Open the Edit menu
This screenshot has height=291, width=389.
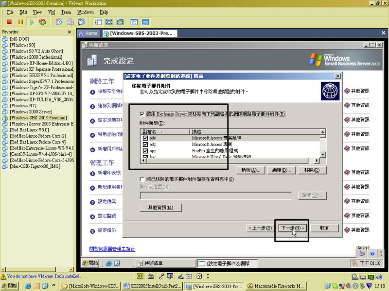pyautogui.click(x=23, y=12)
